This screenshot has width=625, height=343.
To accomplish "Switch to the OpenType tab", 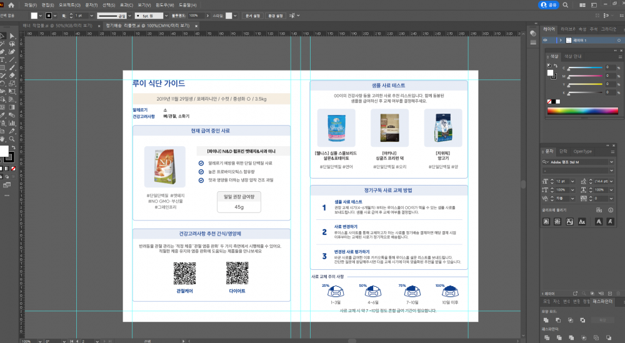I will pos(582,151).
